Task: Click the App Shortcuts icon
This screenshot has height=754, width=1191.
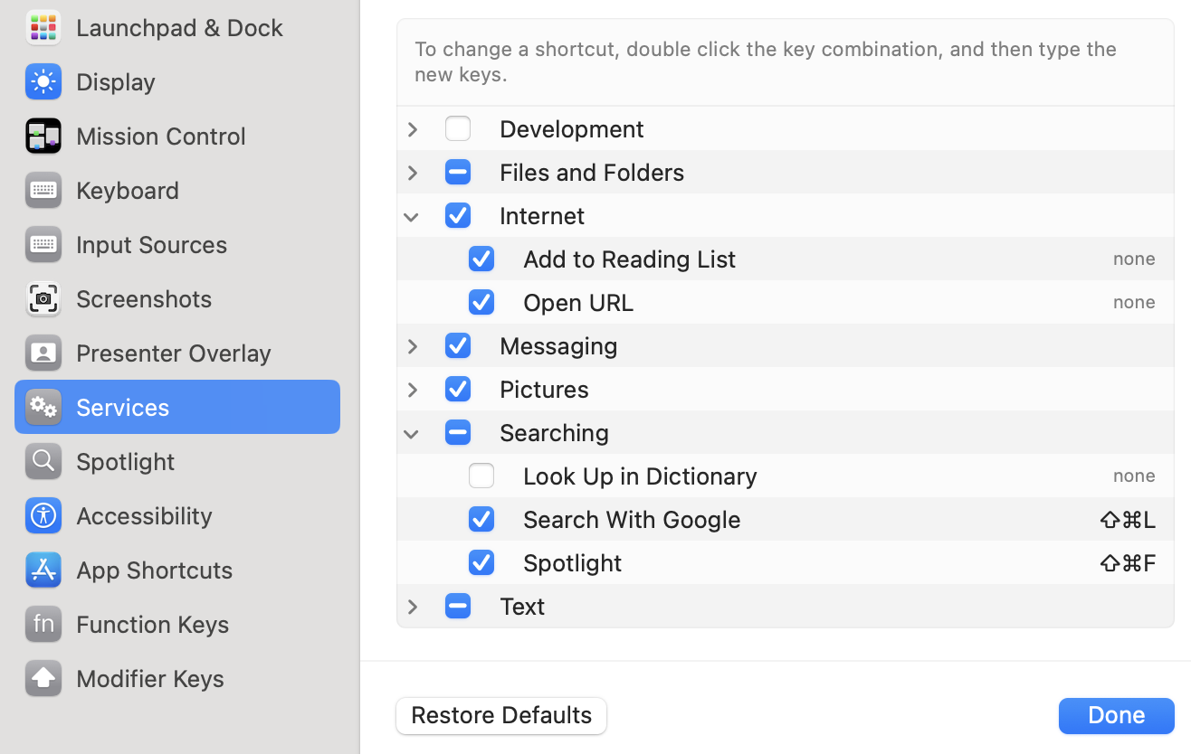Action: pyautogui.click(x=43, y=570)
